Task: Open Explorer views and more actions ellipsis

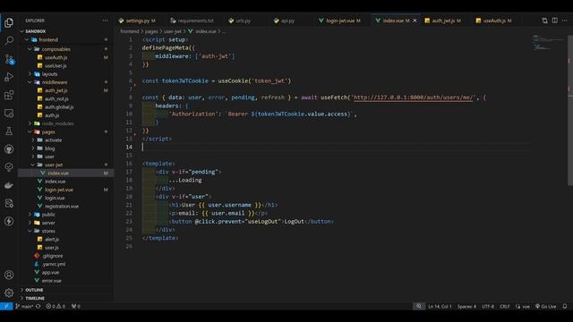Action: coord(106,21)
